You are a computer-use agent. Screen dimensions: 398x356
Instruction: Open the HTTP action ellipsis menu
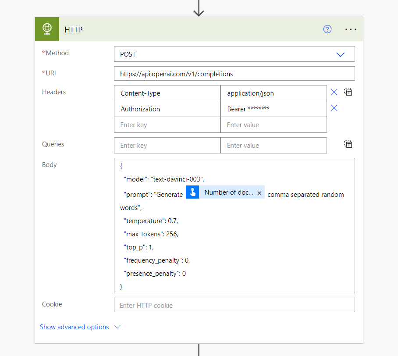coord(351,29)
